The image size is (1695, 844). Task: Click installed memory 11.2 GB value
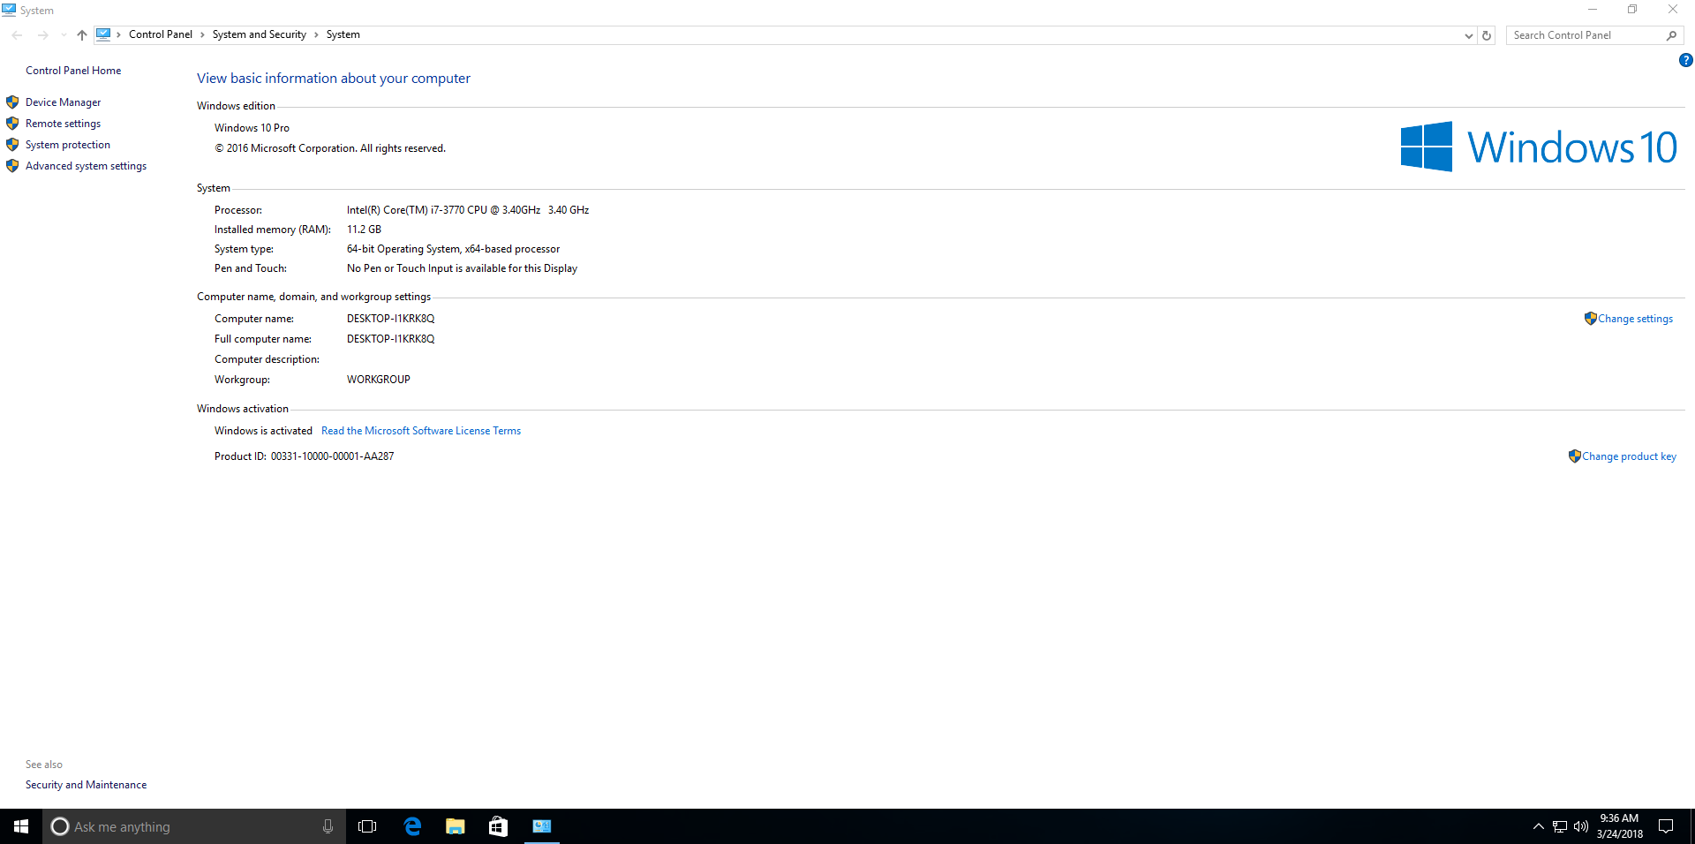364,230
